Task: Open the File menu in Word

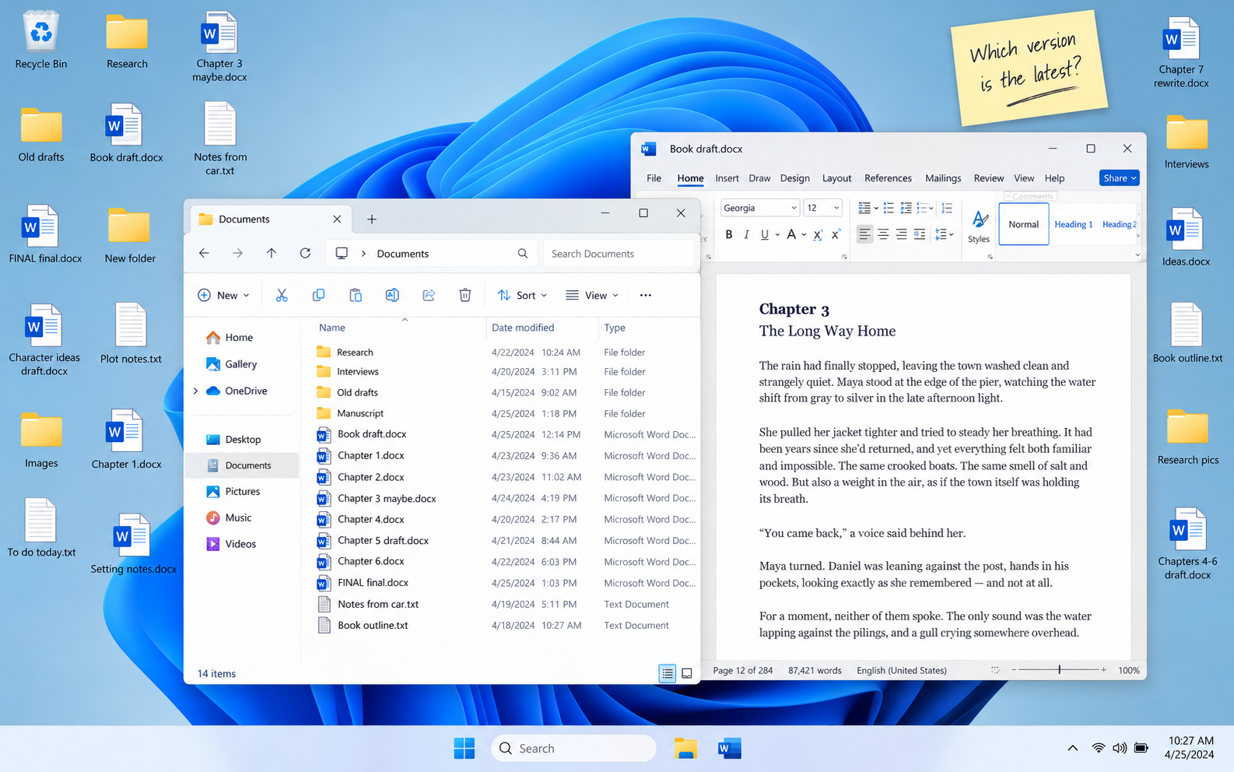Action: (x=654, y=178)
